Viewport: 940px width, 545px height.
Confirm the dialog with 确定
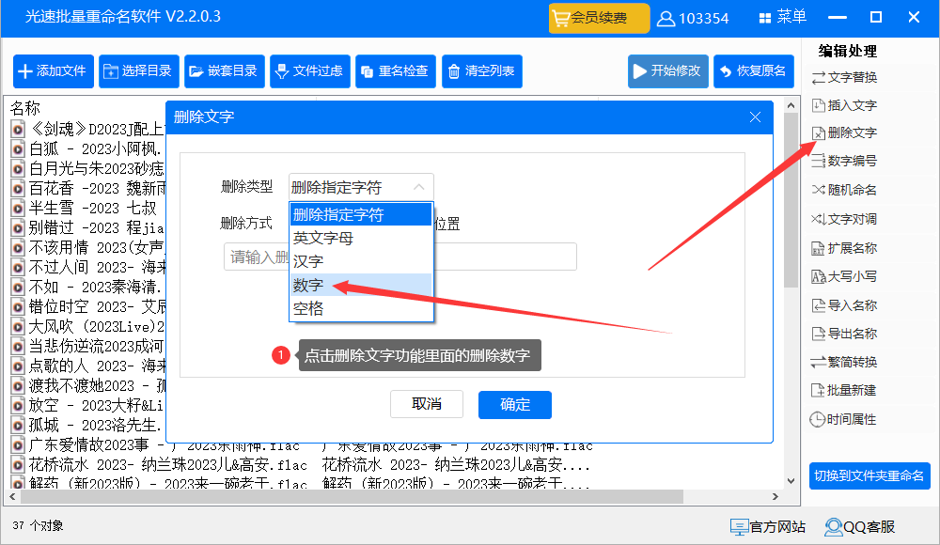[x=515, y=405]
